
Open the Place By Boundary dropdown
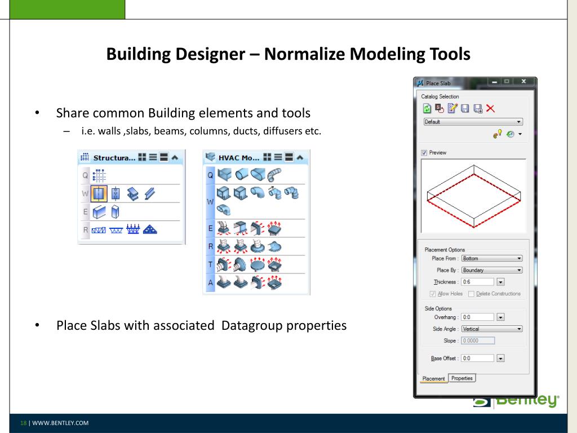pos(492,270)
